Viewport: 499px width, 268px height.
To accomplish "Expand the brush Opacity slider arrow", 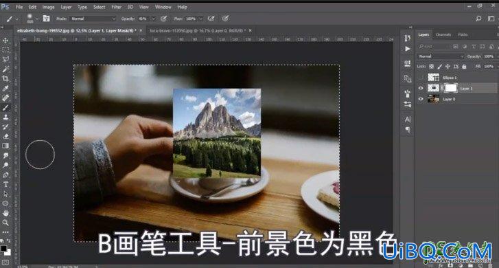I will pyautogui.click(x=153, y=19).
